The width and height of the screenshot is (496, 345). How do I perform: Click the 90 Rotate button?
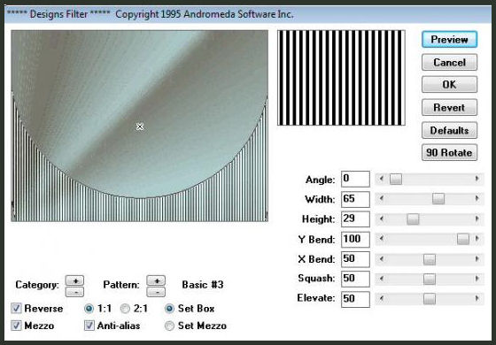click(449, 152)
